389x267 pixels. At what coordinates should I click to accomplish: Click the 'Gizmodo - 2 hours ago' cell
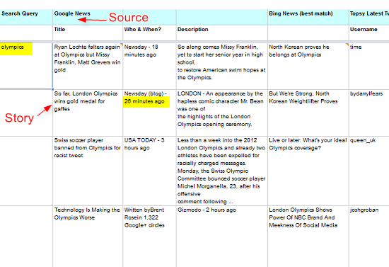tap(222, 237)
